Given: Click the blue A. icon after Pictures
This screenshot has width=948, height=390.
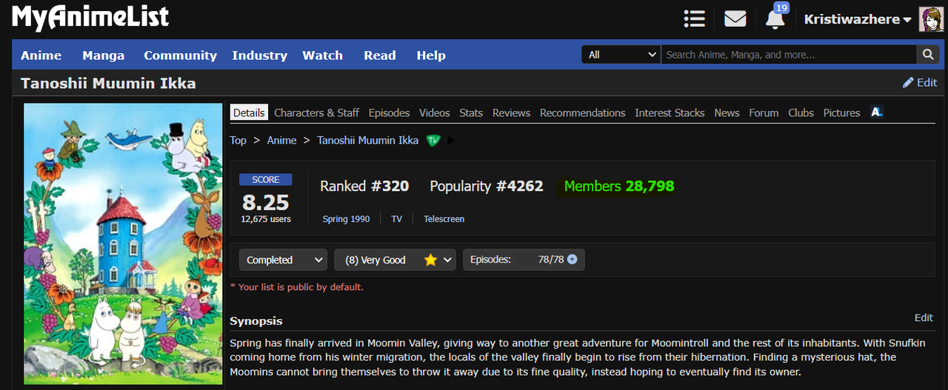Looking at the screenshot, I should (x=877, y=112).
